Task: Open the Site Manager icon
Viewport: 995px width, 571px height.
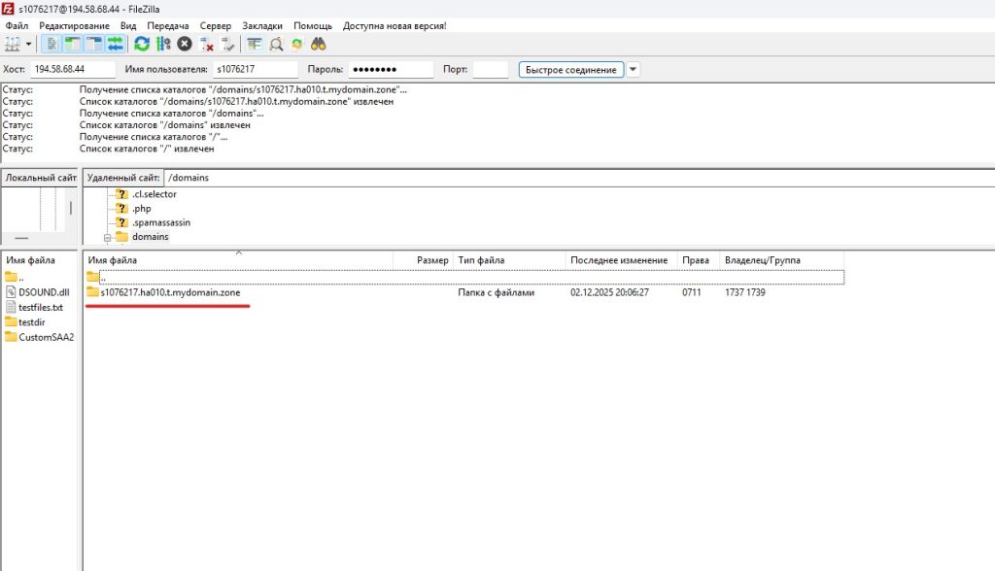Action: (12, 44)
